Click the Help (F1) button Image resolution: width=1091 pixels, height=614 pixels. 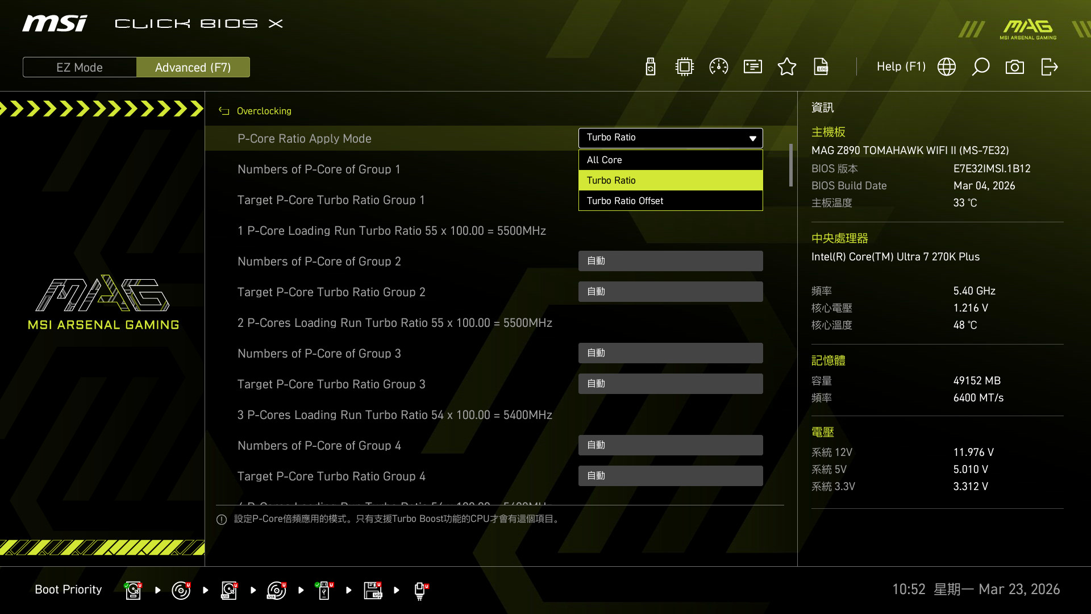(901, 67)
